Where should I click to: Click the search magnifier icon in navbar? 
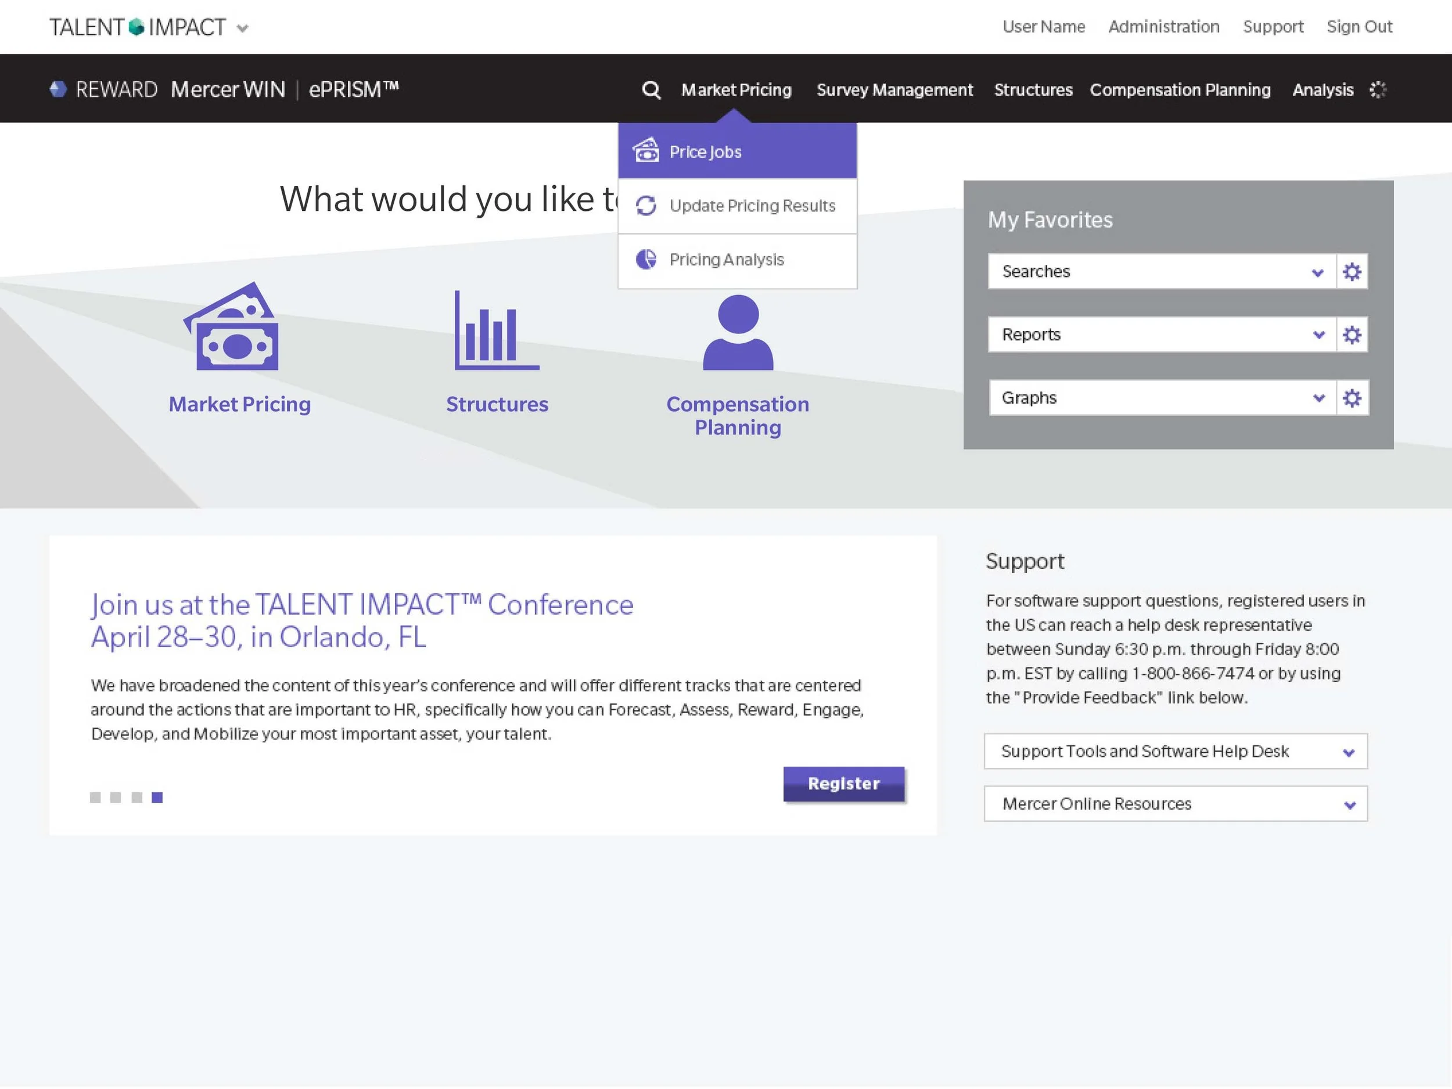click(650, 90)
